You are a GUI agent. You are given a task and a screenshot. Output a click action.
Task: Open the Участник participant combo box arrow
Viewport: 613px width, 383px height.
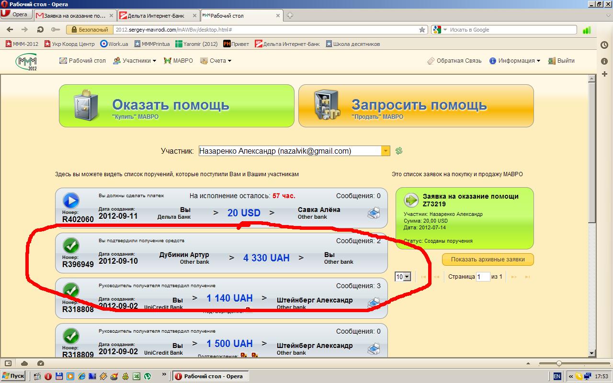[x=386, y=151]
